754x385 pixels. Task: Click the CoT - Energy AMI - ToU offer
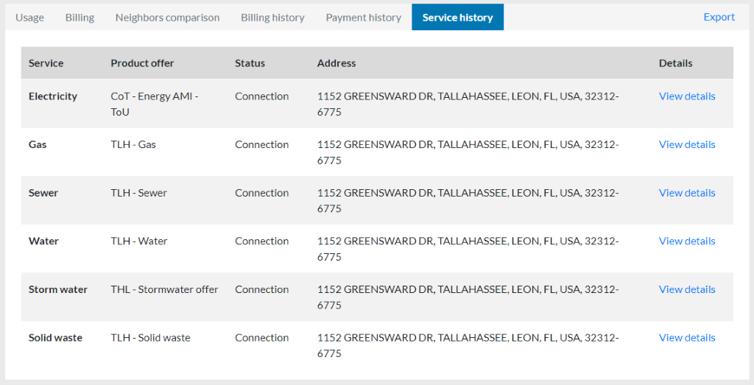point(155,104)
